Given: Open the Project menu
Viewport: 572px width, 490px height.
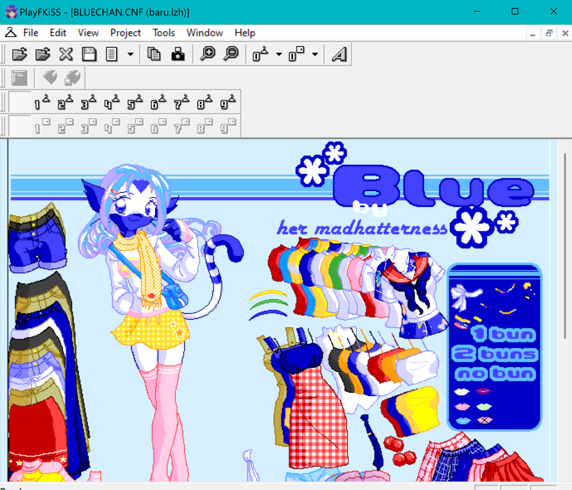Looking at the screenshot, I should (126, 33).
